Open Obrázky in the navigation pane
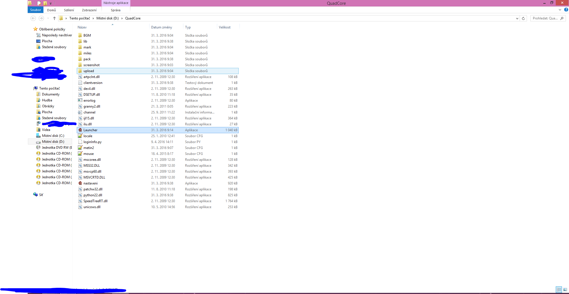 pos(48,106)
